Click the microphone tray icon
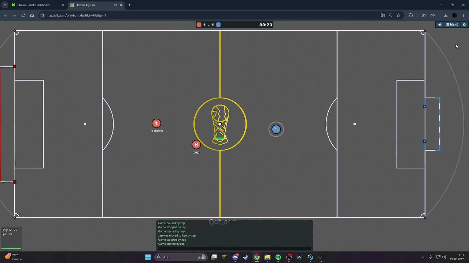 [431, 257]
